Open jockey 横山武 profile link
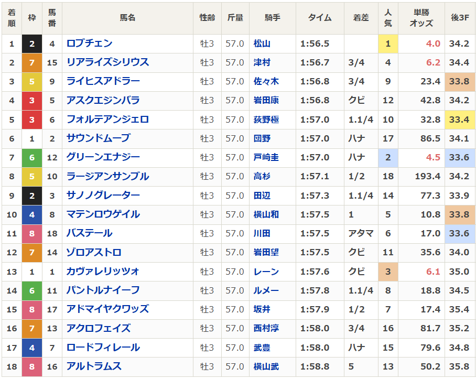This screenshot has height=379, width=476. pyautogui.click(x=266, y=366)
